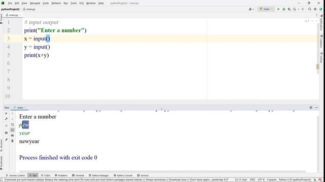
Task: Clear Run console with trash icon
Action: [x=12, y=141]
